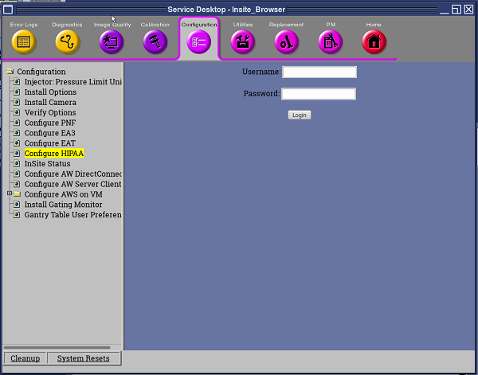This screenshot has width=478, height=375.
Task: Open the Diagnostics stethoscope icon
Action: pos(68,42)
